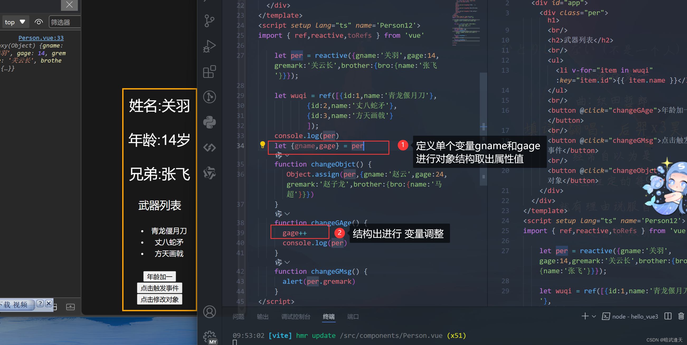Screen dimensions: 687x345
Task: Open the launch profile dropdown next to plus
Action: pos(594,316)
